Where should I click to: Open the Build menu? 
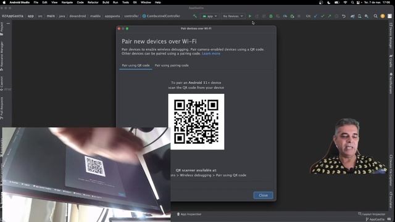[106, 2]
